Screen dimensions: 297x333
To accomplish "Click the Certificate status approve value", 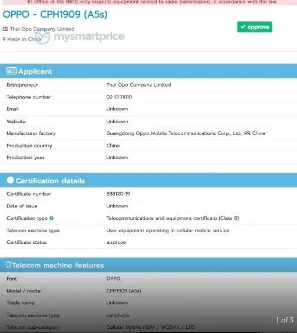I will (116, 242).
